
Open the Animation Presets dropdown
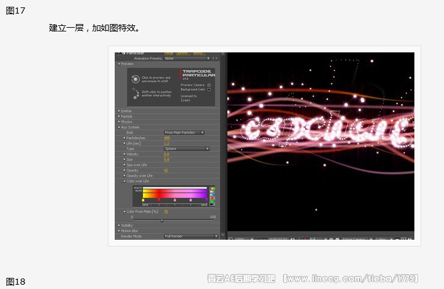click(187, 59)
